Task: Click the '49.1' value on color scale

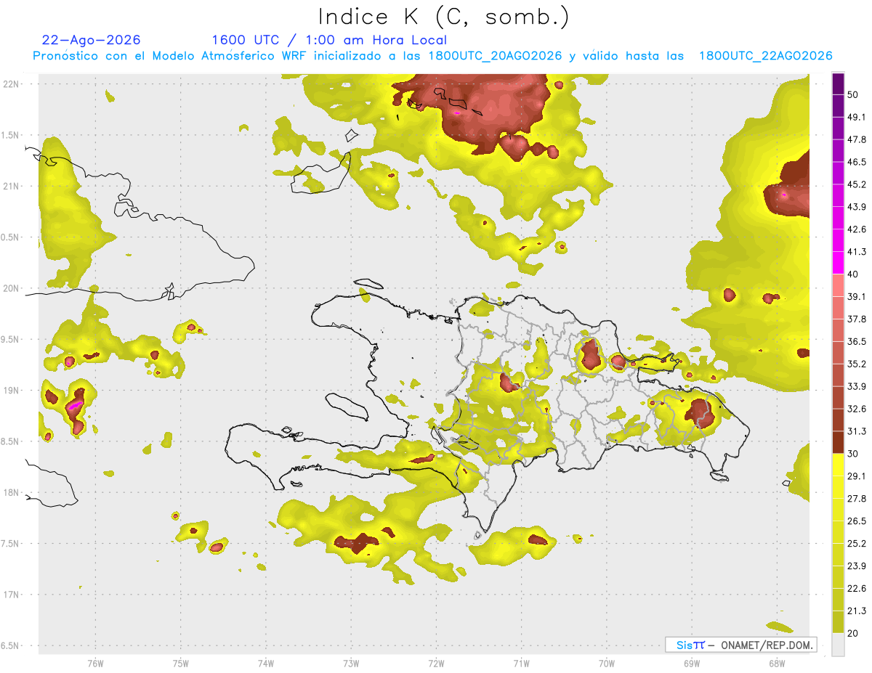Action: coord(857,117)
